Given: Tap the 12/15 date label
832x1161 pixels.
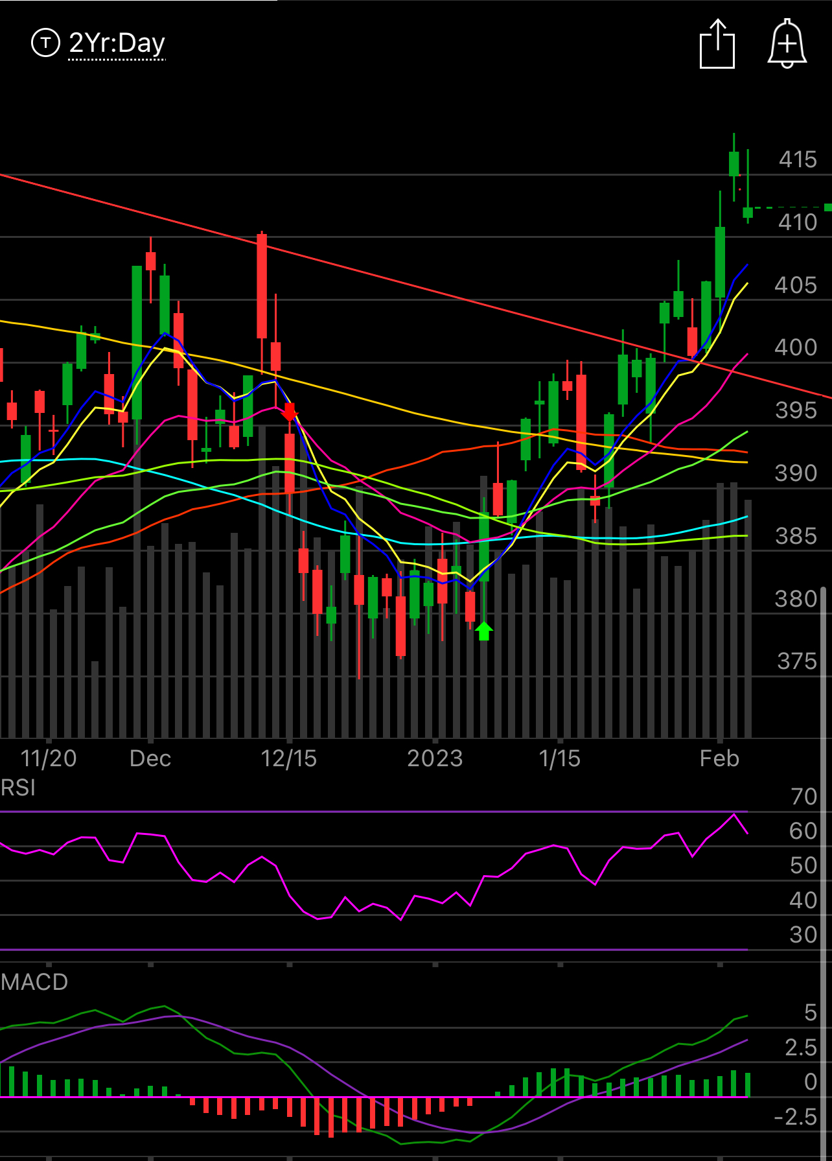Looking at the screenshot, I should (x=289, y=758).
